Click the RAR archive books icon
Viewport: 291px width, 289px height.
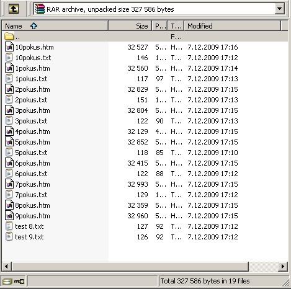pos(40,9)
